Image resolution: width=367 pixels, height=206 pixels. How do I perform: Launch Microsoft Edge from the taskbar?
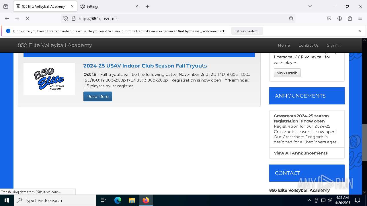coord(118,200)
